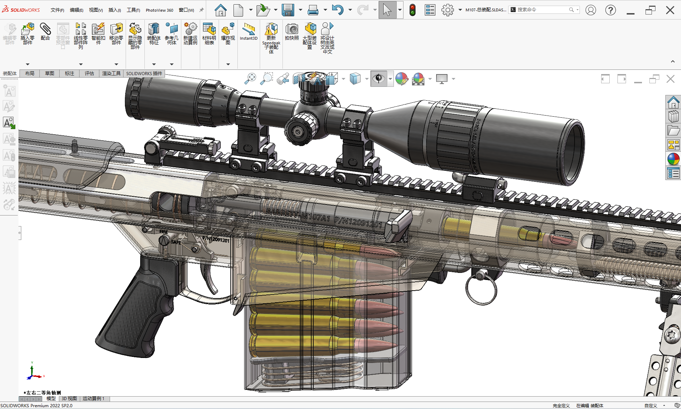Click the Display Style cube icon
The width and height of the screenshot is (681, 409).
355,78
